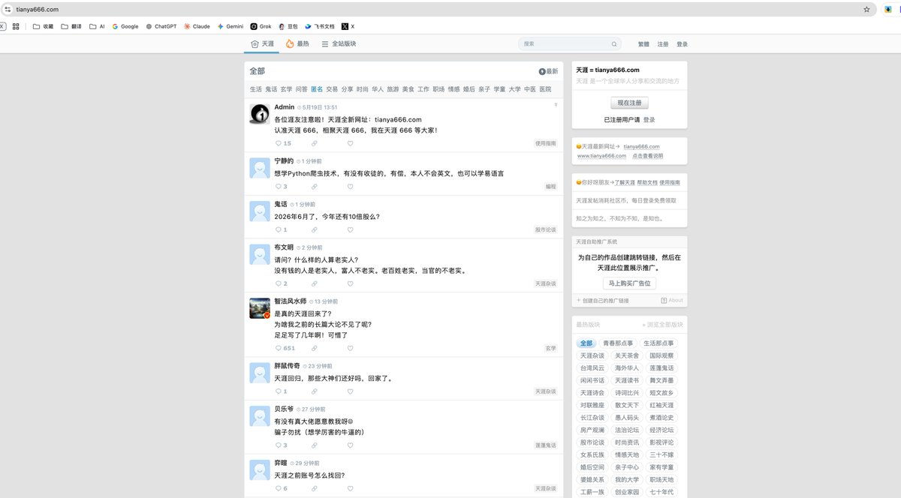Open the Gemini bookmark

pyautogui.click(x=231, y=26)
